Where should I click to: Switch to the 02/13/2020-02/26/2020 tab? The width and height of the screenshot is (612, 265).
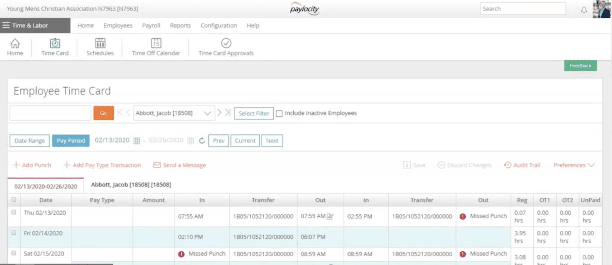click(45, 185)
